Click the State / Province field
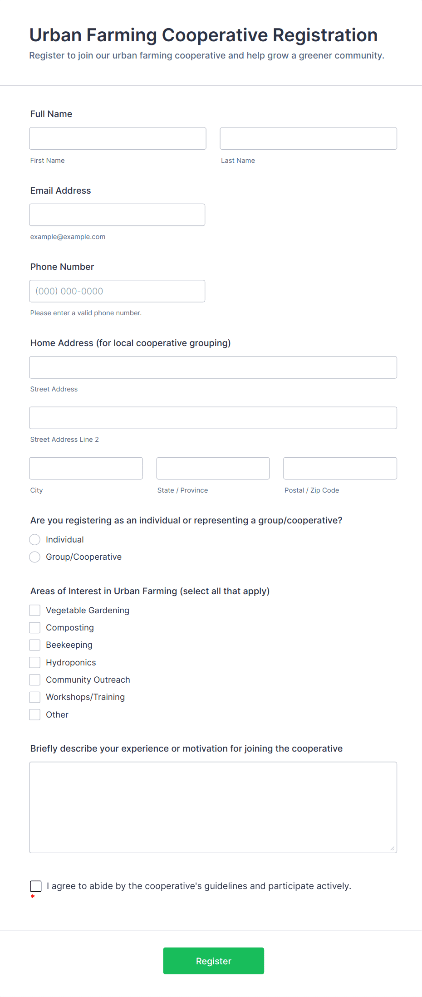 [213, 468]
